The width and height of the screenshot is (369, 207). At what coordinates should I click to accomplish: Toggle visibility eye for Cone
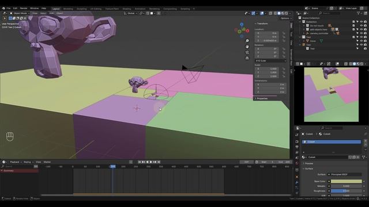[x=362, y=41]
